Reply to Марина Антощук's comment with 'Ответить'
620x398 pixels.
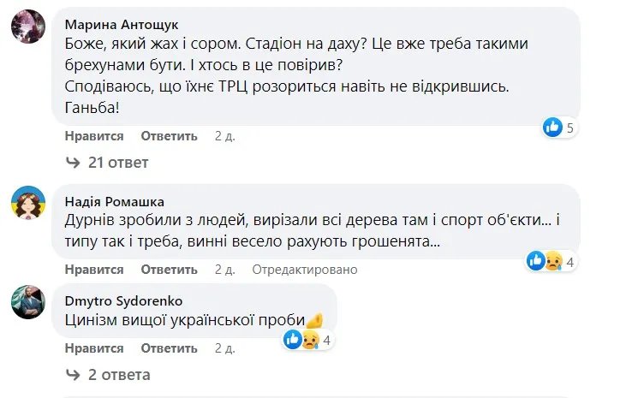coord(169,136)
